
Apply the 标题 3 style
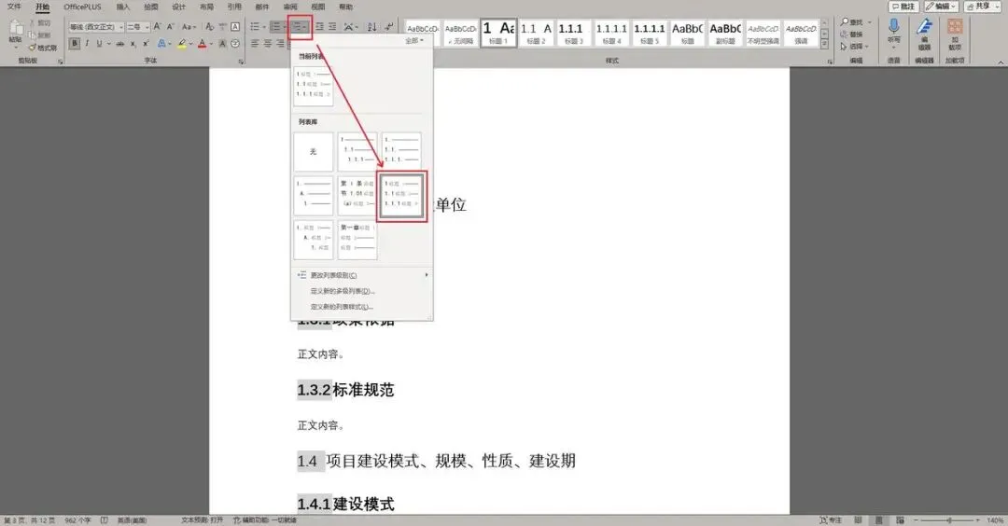(x=573, y=33)
